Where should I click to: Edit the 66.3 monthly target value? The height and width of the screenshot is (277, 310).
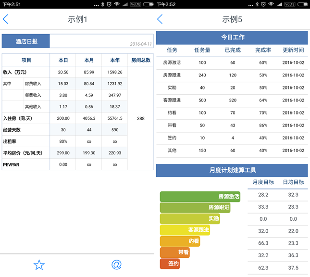263,243
